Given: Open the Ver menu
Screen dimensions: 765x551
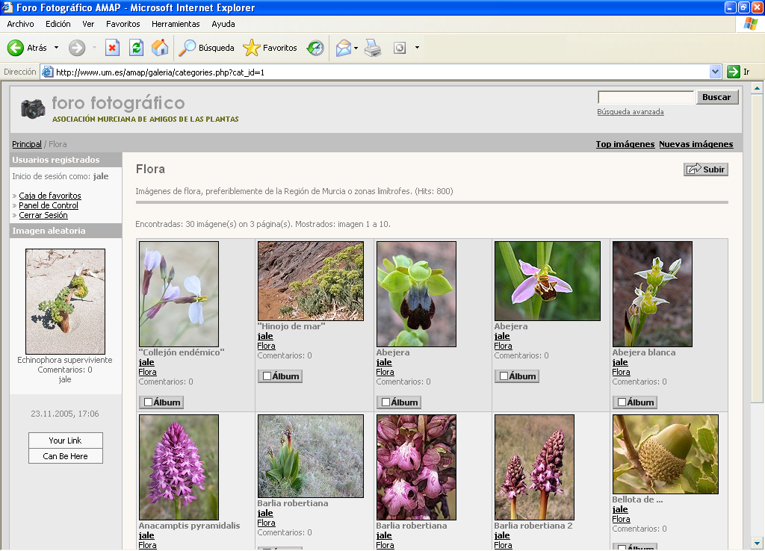Looking at the screenshot, I should [x=88, y=24].
